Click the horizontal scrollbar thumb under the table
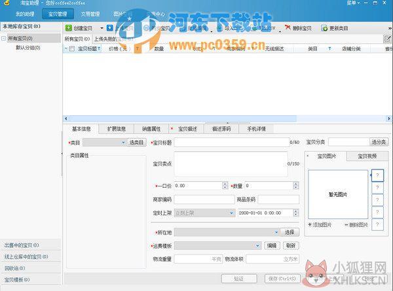 (182, 118)
